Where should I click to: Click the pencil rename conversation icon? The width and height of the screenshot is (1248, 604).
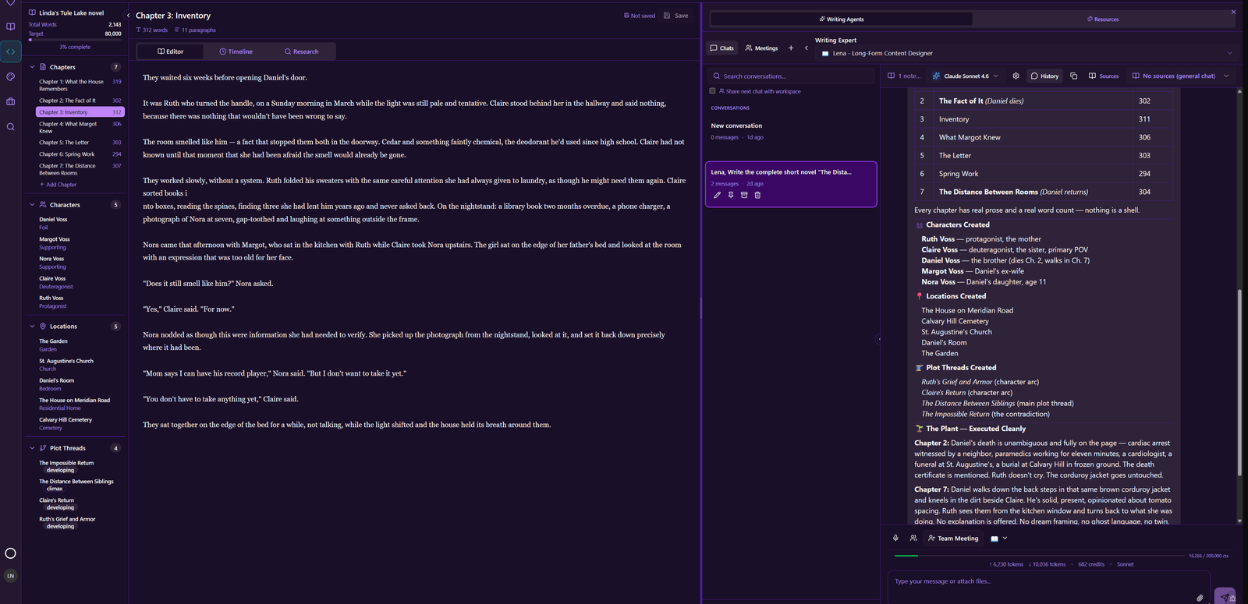pyautogui.click(x=718, y=195)
